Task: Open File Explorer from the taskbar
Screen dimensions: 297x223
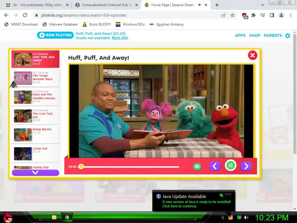Action: [54, 217]
